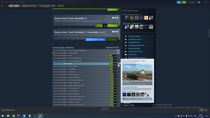Select the Goodyear Tyres Pack DLC row
The height and width of the screenshot is (118, 210).
[x=87, y=99]
